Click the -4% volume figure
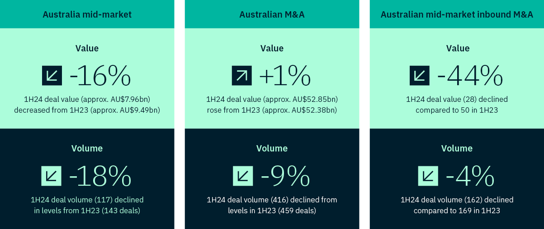This screenshot has width=544, height=229. tap(470, 176)
